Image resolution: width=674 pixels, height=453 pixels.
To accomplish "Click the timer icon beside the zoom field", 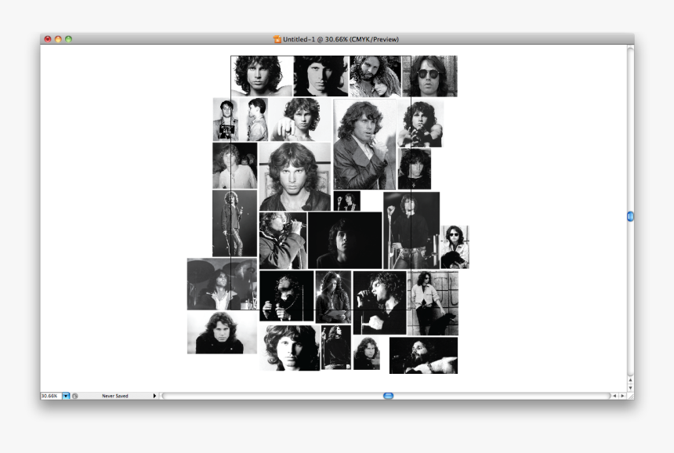I will coord(75,396).
